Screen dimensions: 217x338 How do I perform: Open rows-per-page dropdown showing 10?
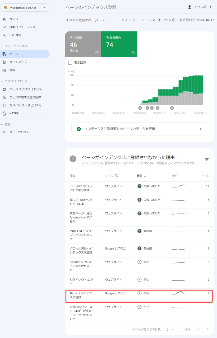click(169, 330)
